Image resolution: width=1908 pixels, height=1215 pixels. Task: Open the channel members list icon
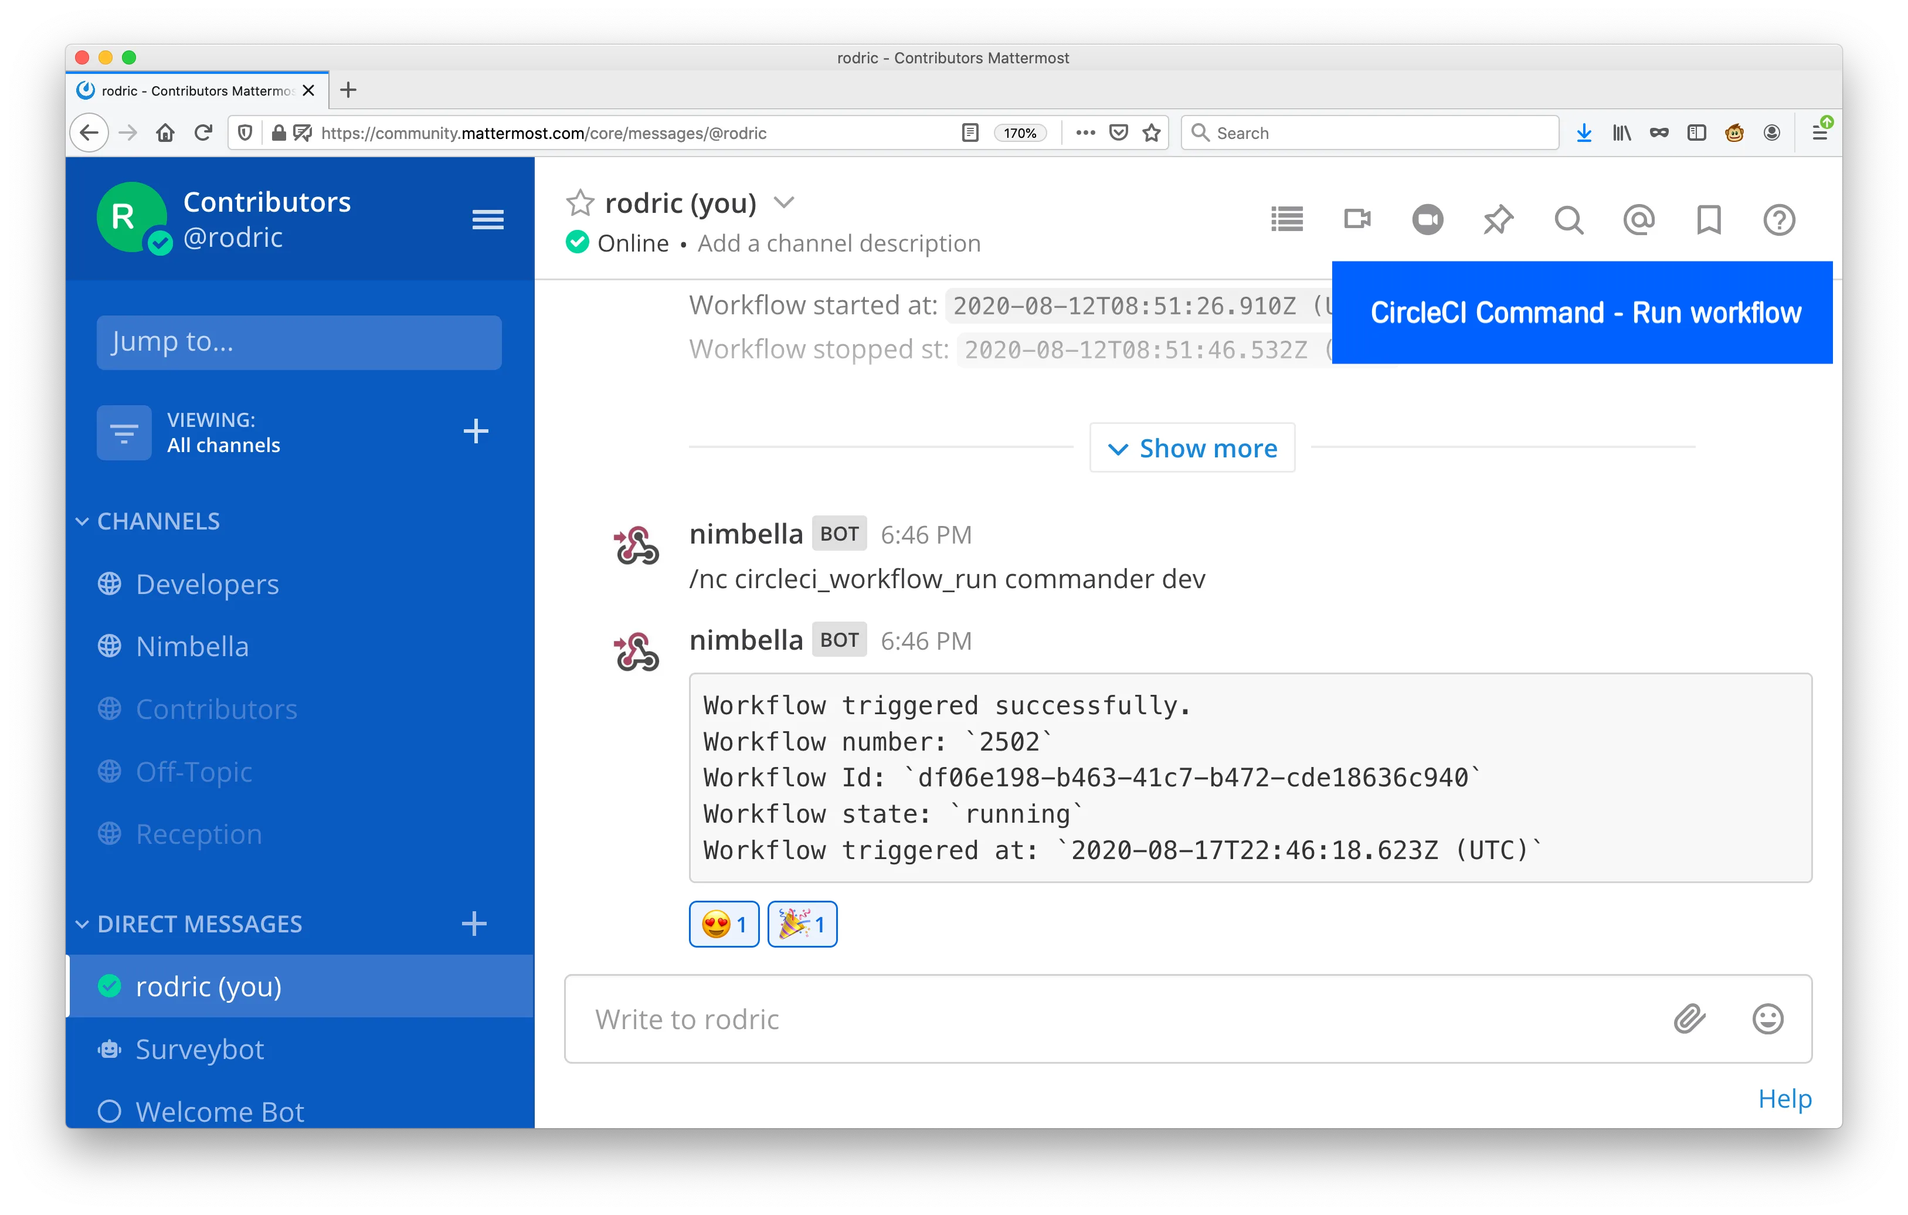(1287, 219)
